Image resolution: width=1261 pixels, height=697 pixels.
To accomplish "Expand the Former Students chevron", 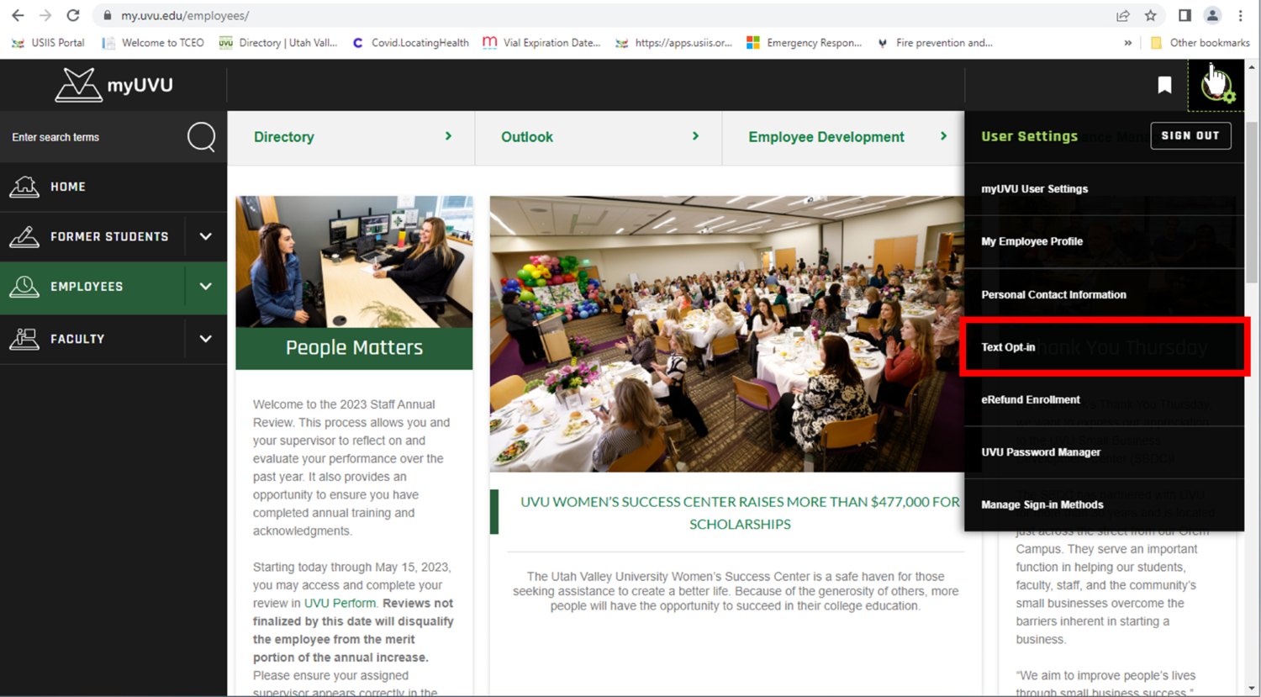I will [206, 237].
